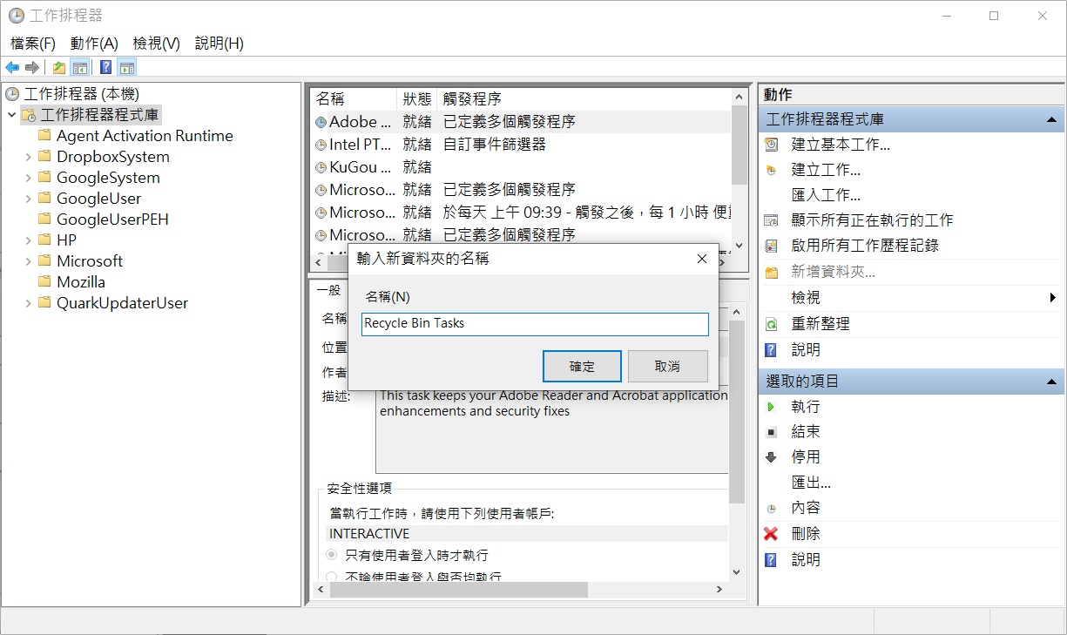Viewport: 1067px width, 635px height.
Task: Switch to the 一般 tab
Action: 329,290
